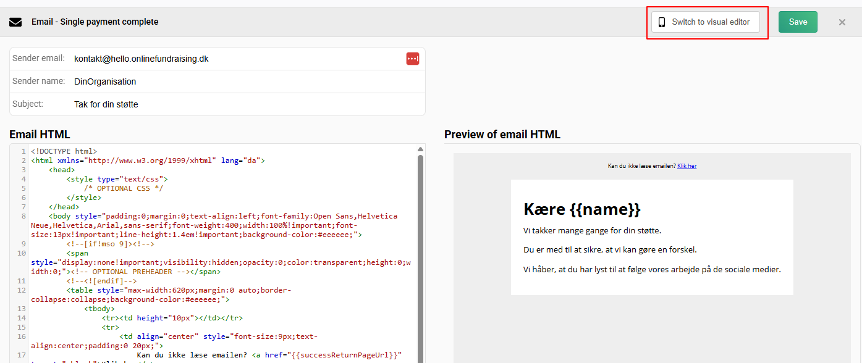Image resolution: width=862 pixels, height=363 pixels.
Task: Click the phone icon on visual editor button
Action: pyautogui.click(x=662, y=22)
